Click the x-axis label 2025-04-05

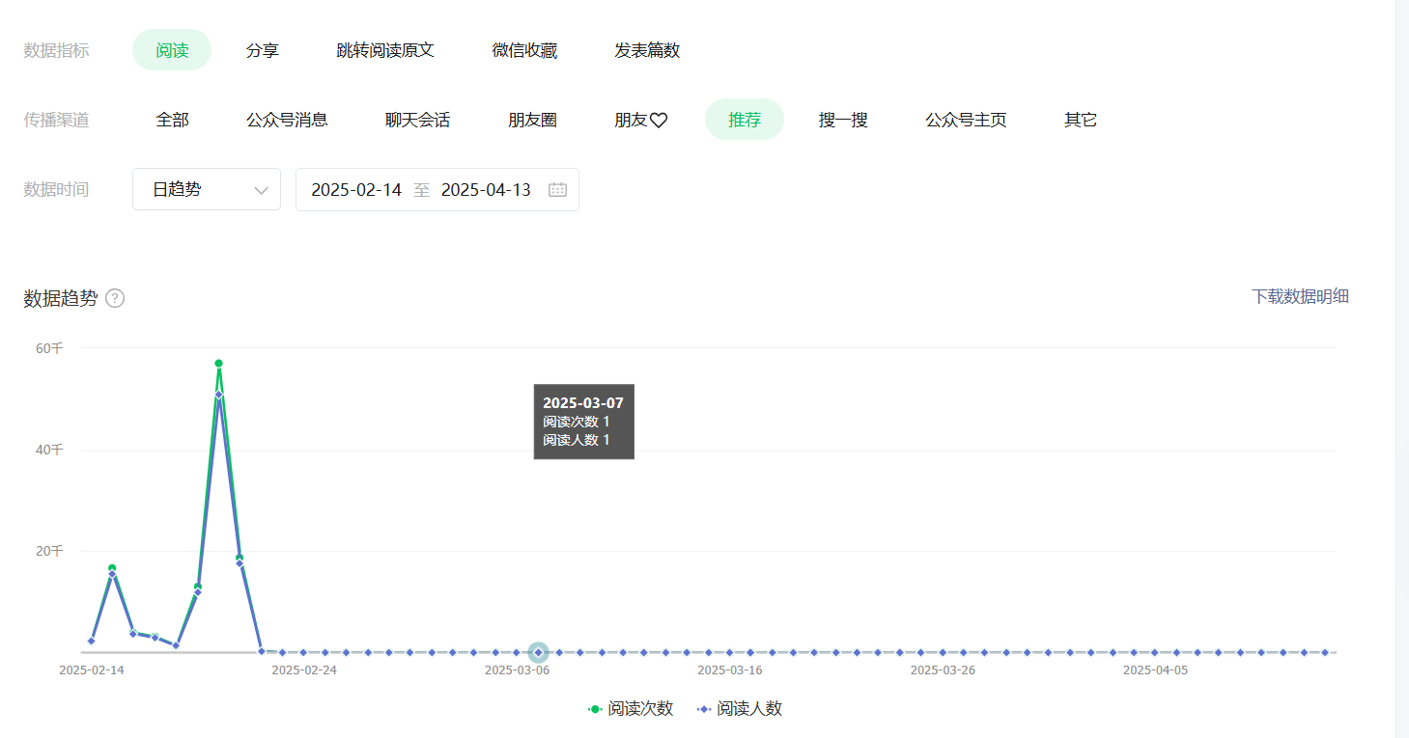[x=1155, y=670]
